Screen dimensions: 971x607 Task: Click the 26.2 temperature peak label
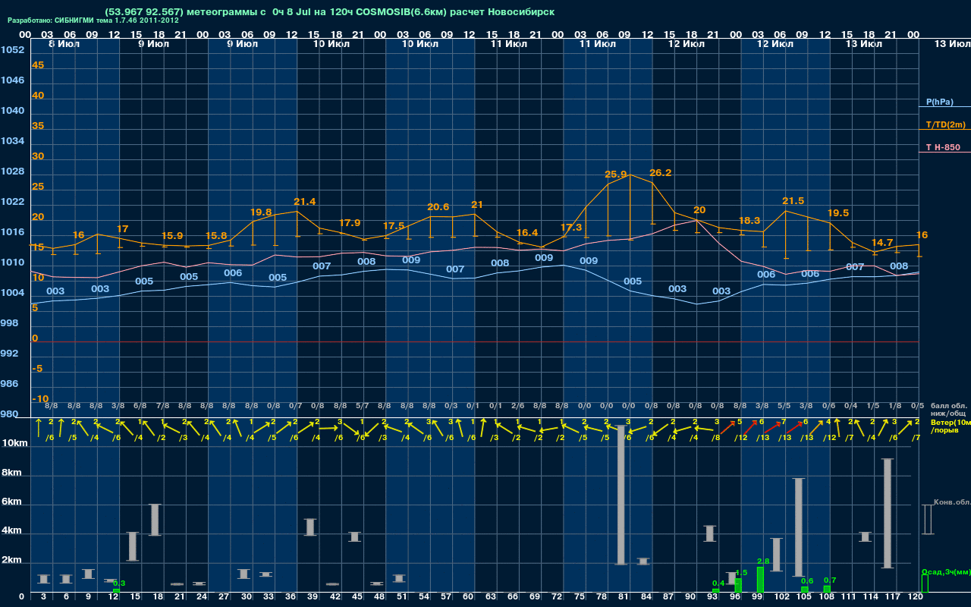661,173
